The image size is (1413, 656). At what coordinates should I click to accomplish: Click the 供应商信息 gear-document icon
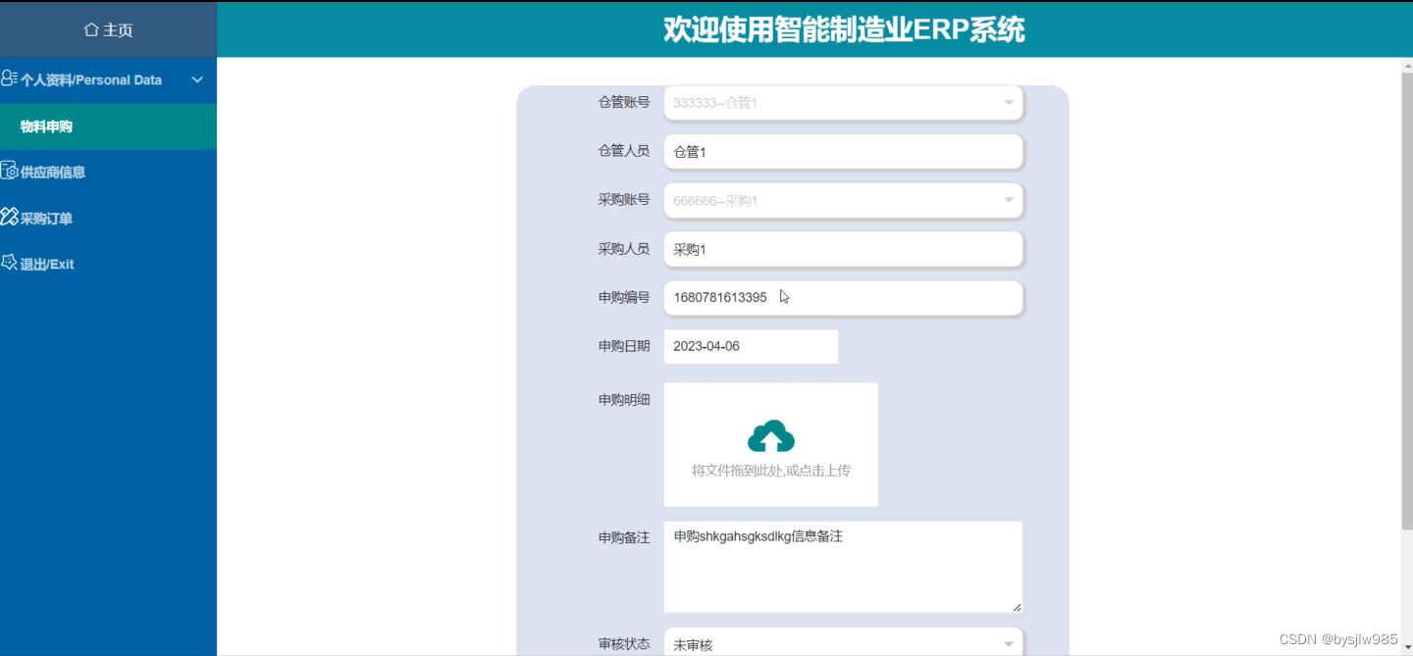click(9, 171)
